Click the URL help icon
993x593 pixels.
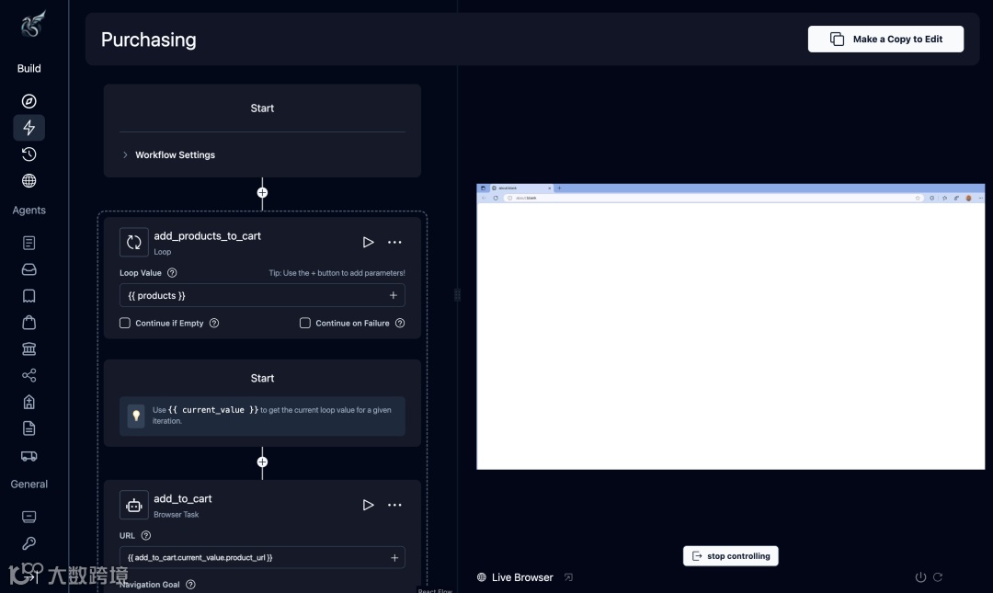pos(146,535)
